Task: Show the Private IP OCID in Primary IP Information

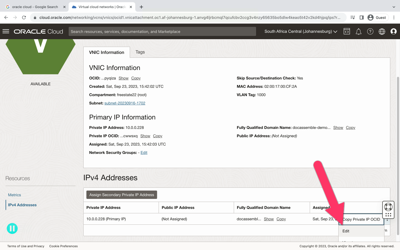Action: point(145,136)
